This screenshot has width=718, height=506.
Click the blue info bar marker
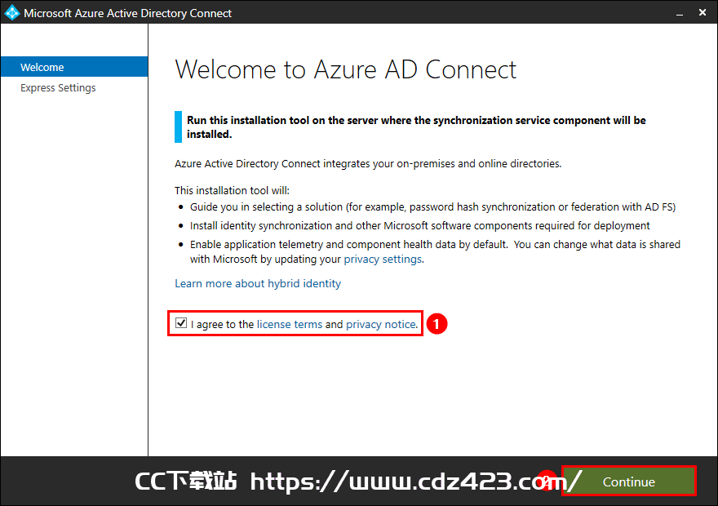178,126
